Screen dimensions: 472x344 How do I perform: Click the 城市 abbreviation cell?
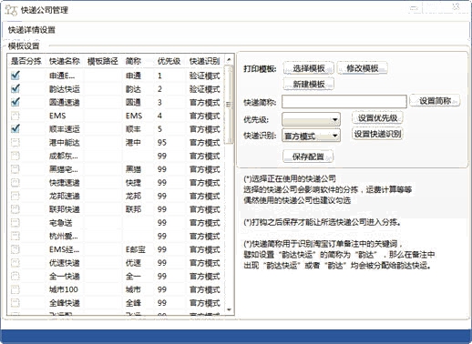point(133,289)
